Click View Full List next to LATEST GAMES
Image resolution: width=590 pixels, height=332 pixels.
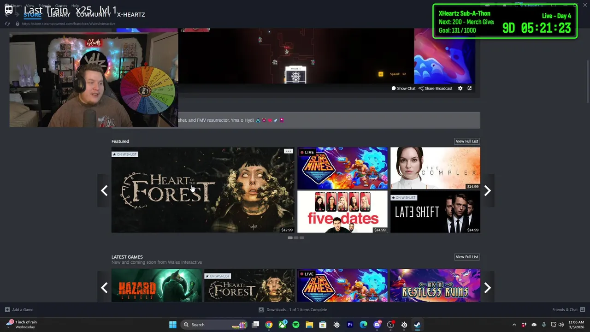467,257
